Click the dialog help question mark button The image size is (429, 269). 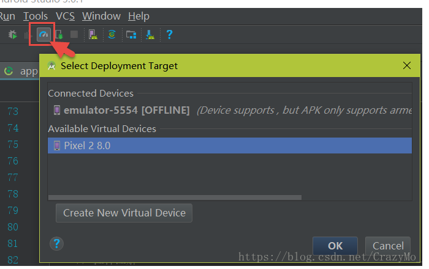tap(56, 244)
